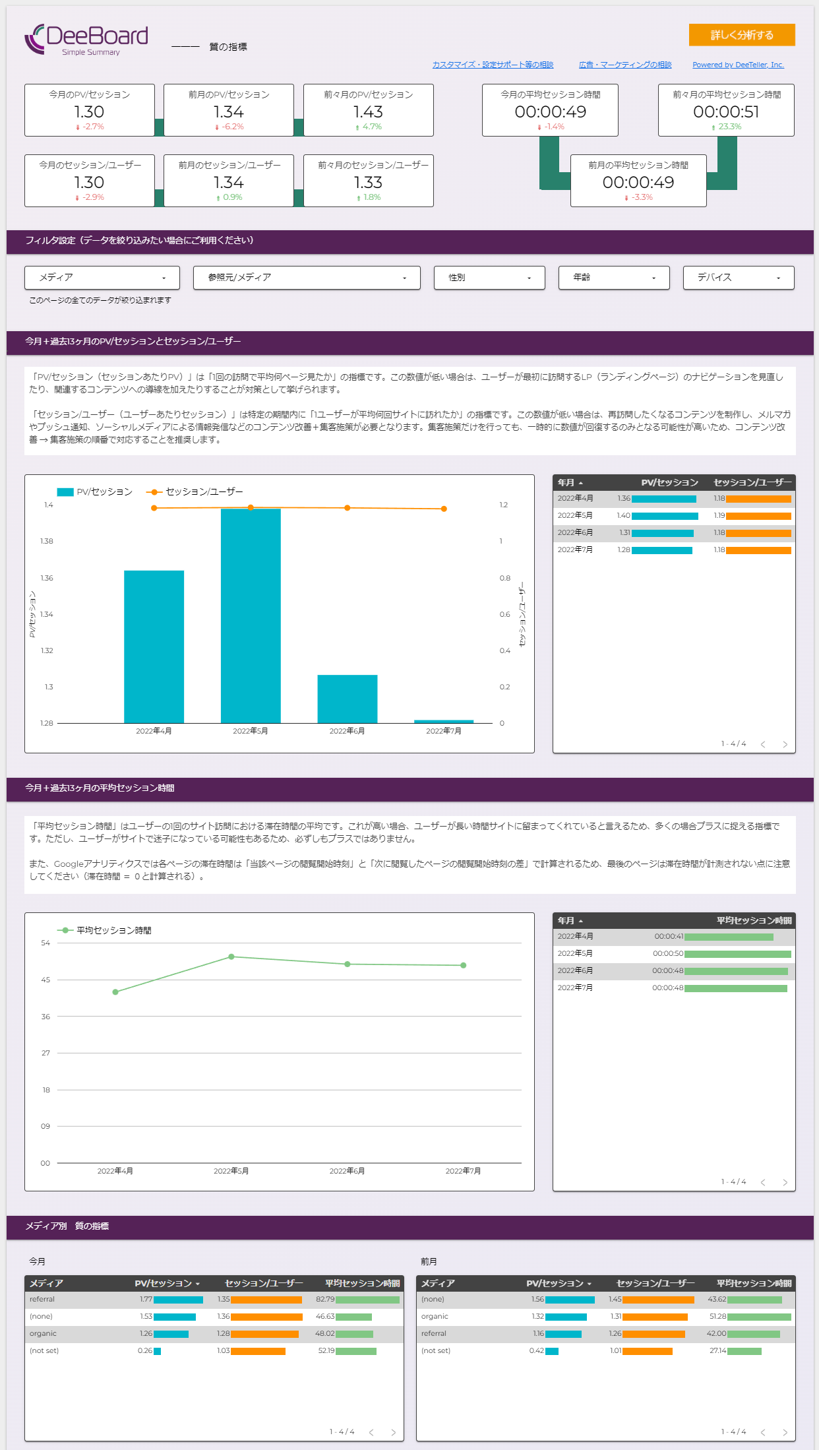Click the DeeBoard logo
The height and width of the screenshot is (1450, 819).
click(x=86, y=40)
